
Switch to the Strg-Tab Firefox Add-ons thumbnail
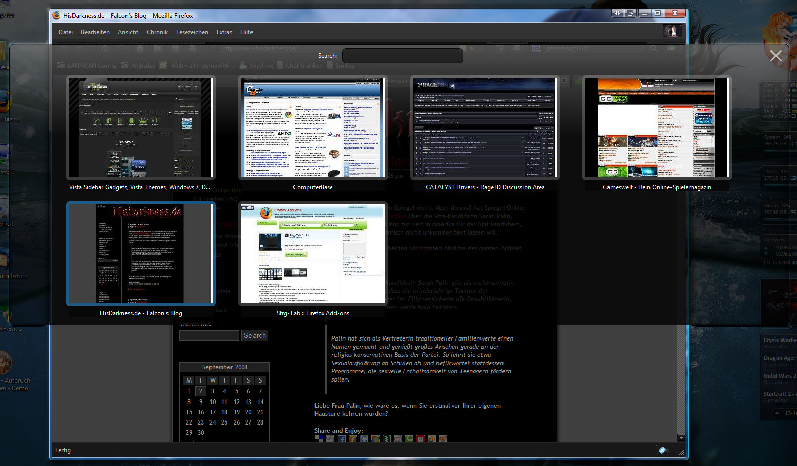[x=313, y=253]
